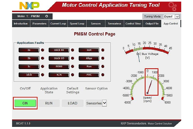This screenshot has width=193, height=129.
Task: Toggle the green ON switch
Action: [25, 103]
